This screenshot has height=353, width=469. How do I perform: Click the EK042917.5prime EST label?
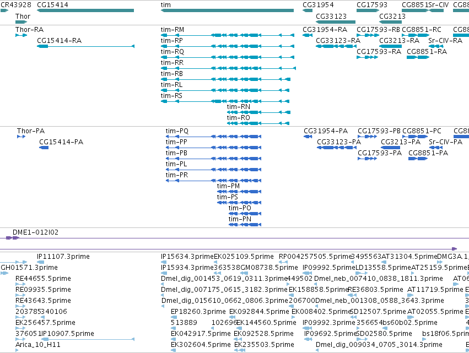pyautogui.click(x=201, y=334)
